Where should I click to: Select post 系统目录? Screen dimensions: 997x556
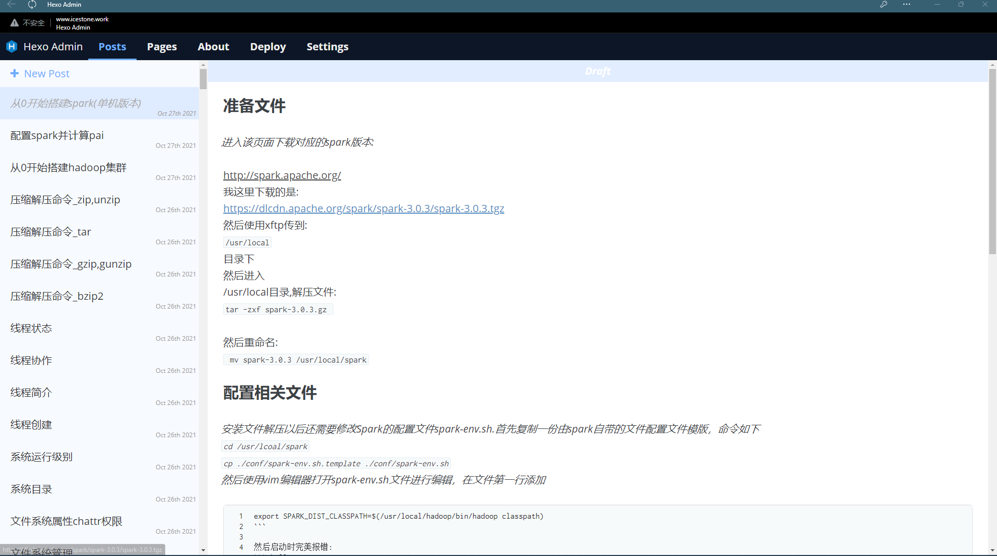[x=99, y=489]
